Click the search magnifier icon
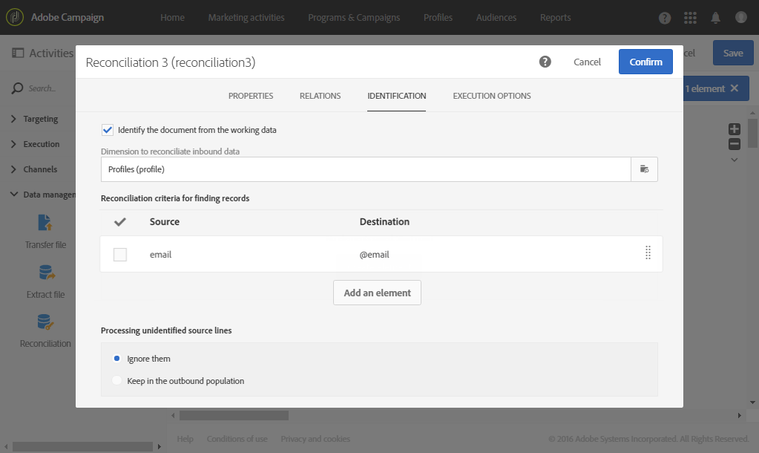Viewport: 759px width, 453px height. point(17,88)
